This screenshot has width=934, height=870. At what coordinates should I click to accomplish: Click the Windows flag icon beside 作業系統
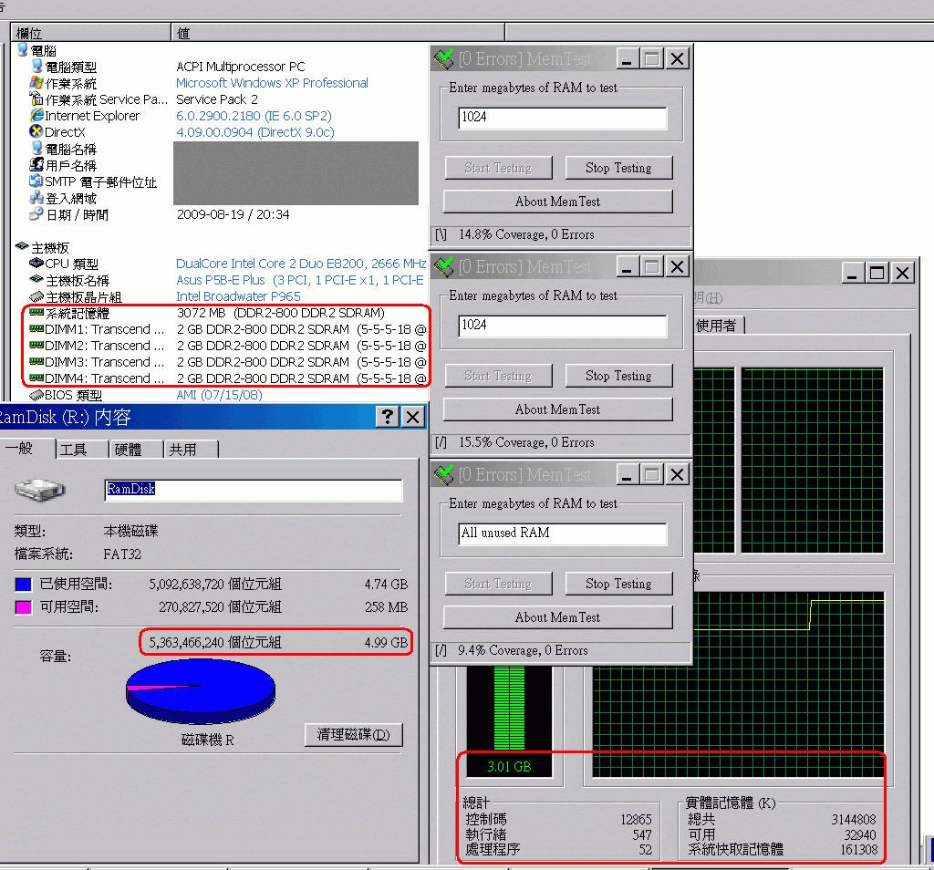coord(36,83)
